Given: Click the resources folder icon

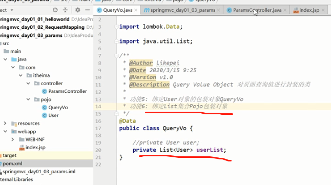Looking at the screenshot, I should tap(14, 124).
